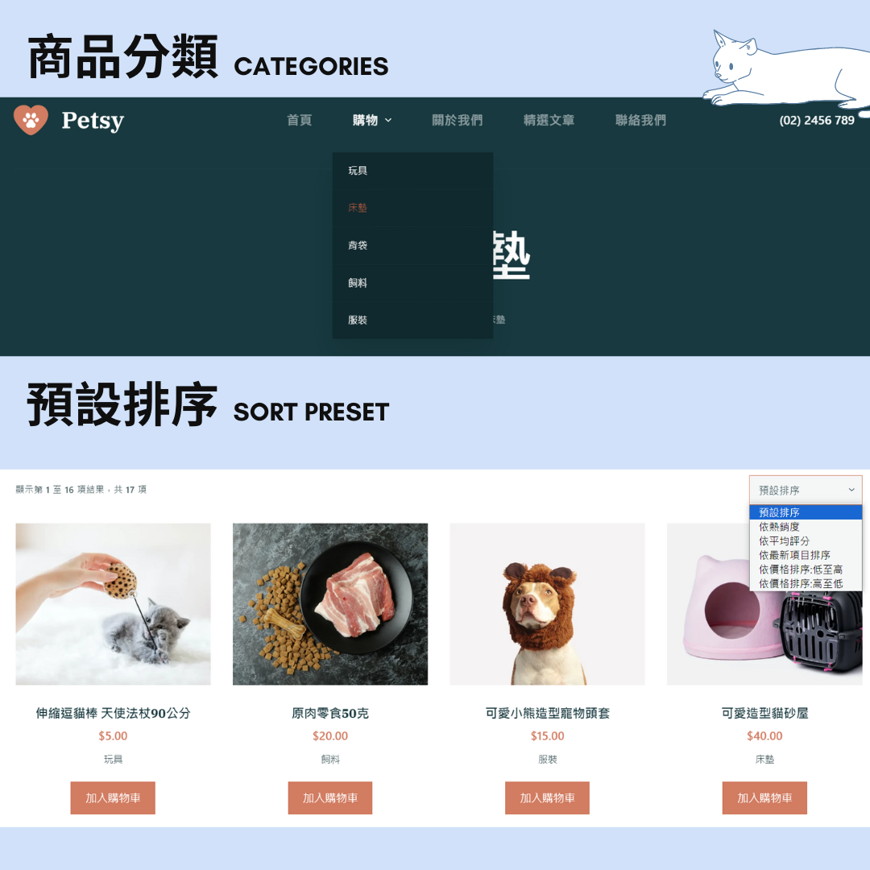Choose 依熱銷度 in the sort list

tap(779, 527)
